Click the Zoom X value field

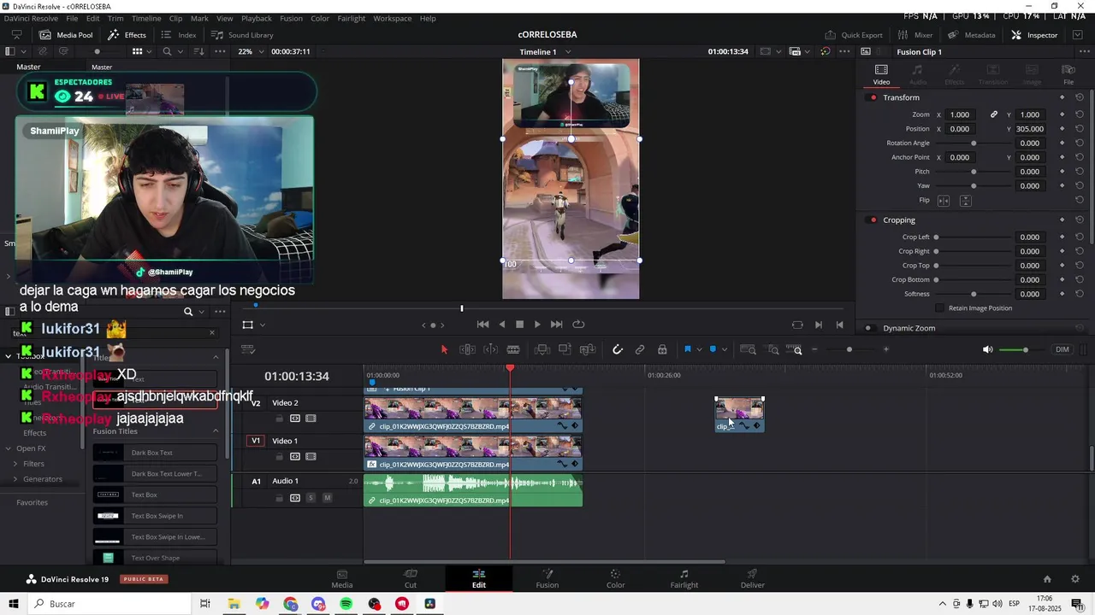960,114
